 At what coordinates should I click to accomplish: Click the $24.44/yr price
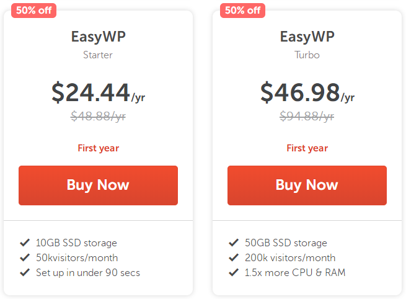98,92
